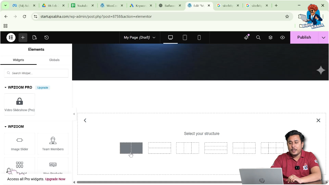The height and width of the screenshot is (185, 329).
Task: Collapse the WPZOOM PRO category
Action: click(x=18, y=87)
